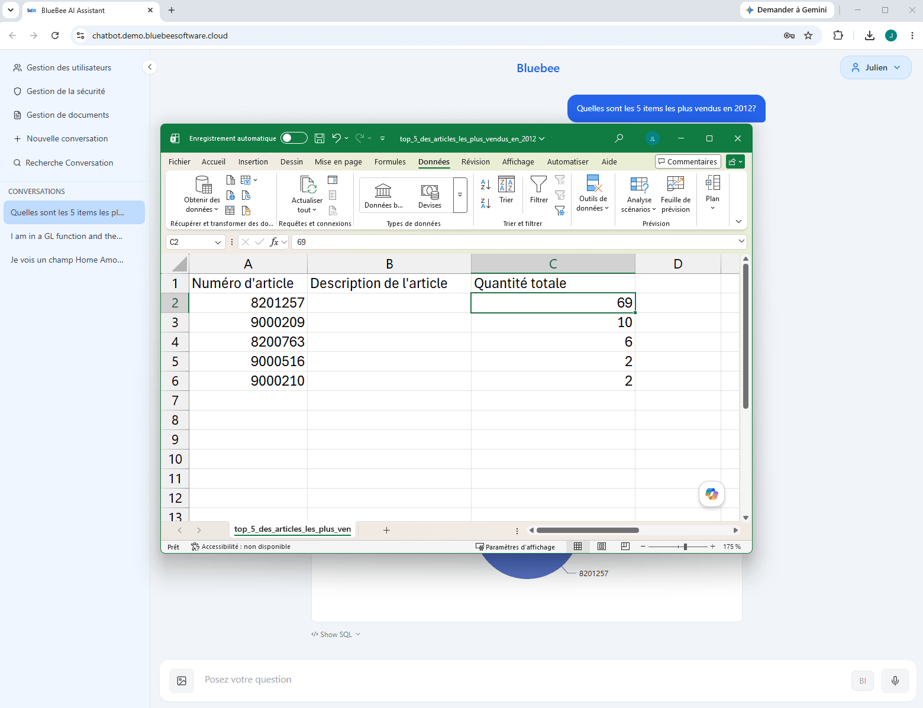Switch to the Accueil ribbon tab
The width and height of the screenshot is (923, 708).
(214, 162)
